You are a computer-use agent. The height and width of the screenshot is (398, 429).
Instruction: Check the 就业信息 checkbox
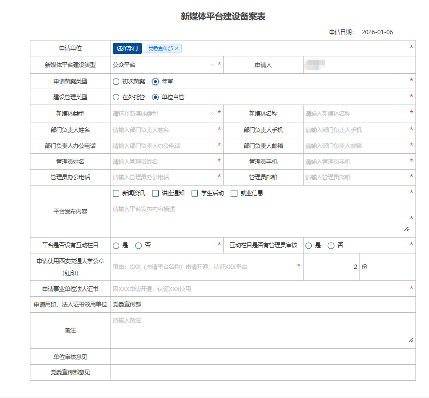[x=234, y=193]
